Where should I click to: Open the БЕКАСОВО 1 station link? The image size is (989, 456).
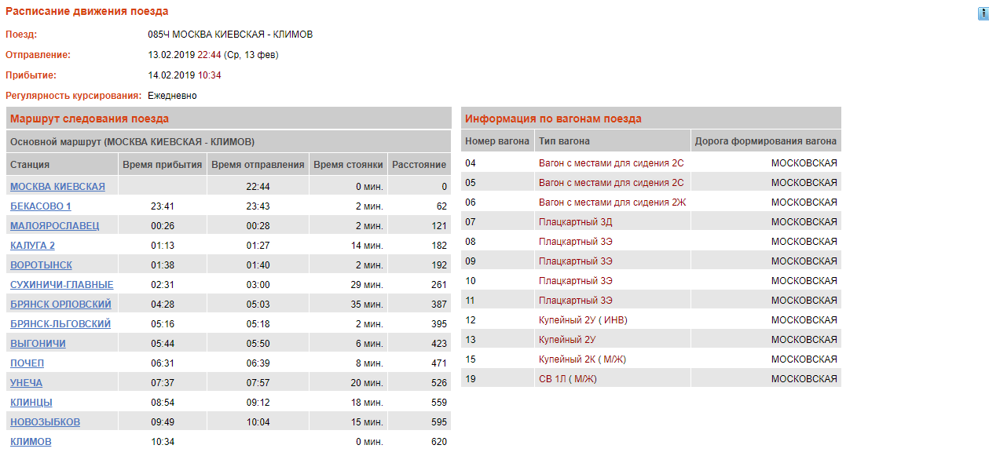coord(41,206)
